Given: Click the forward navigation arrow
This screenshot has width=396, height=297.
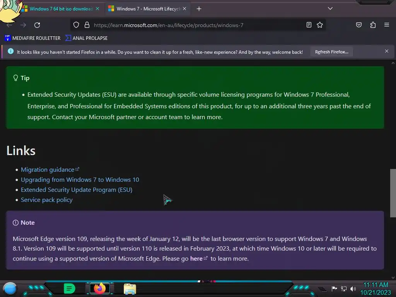Looking at the screenshot, I should (23, 25).
